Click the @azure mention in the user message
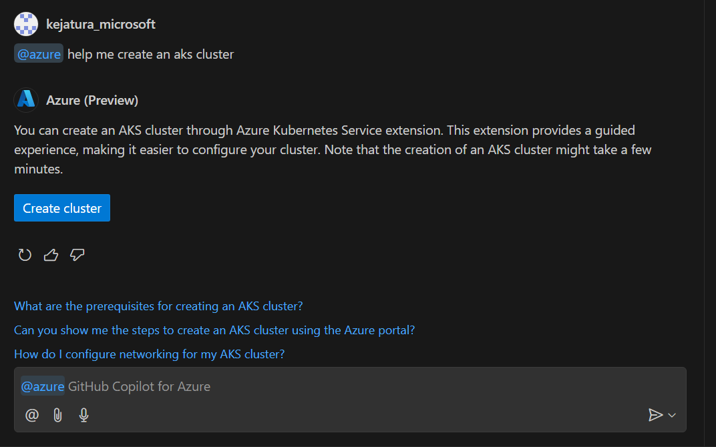 click(x=39, y=54)
